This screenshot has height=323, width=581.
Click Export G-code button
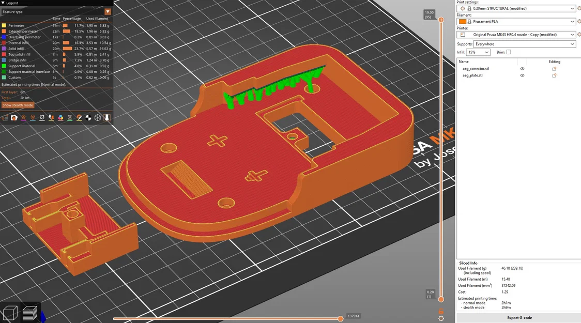tap(519, 318)
